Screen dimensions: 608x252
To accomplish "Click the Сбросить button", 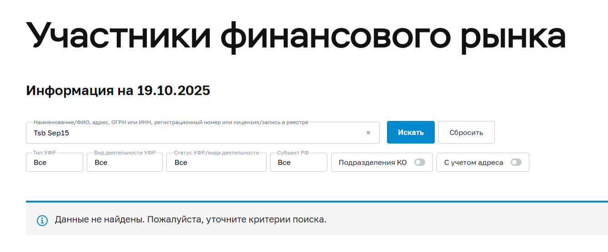I will point(466,132).
